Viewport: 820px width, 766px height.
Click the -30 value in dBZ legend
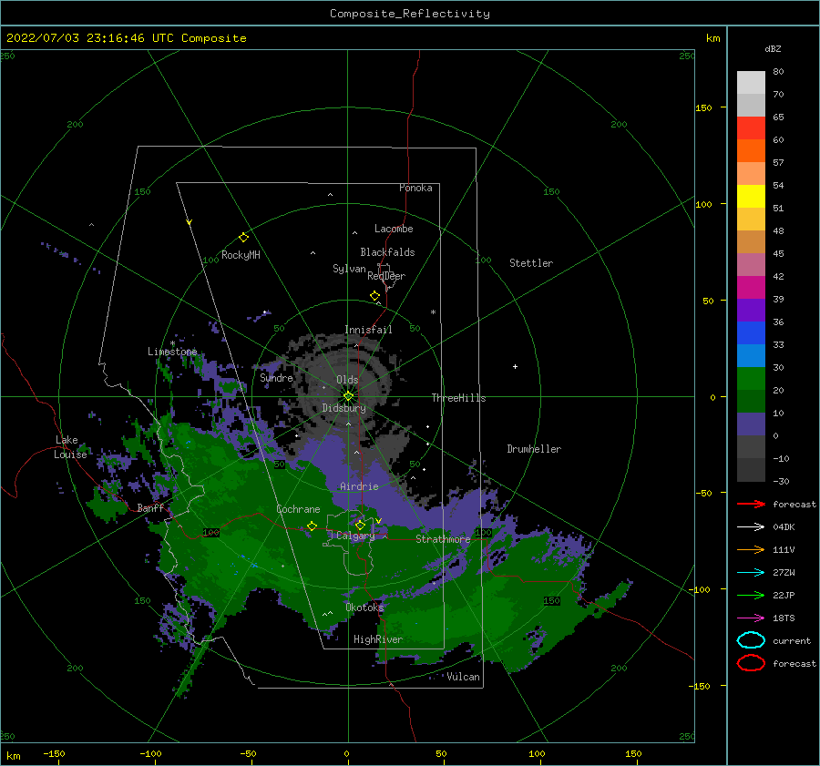pos(781,481)
